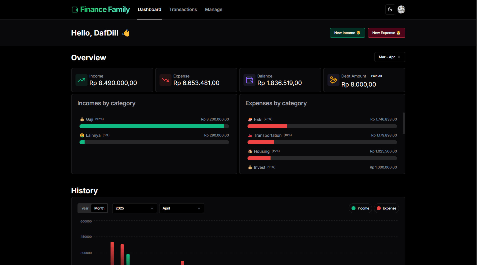Toggle Income series in chart legend
This screenshot has height=265, width=477.
[360, 208]
